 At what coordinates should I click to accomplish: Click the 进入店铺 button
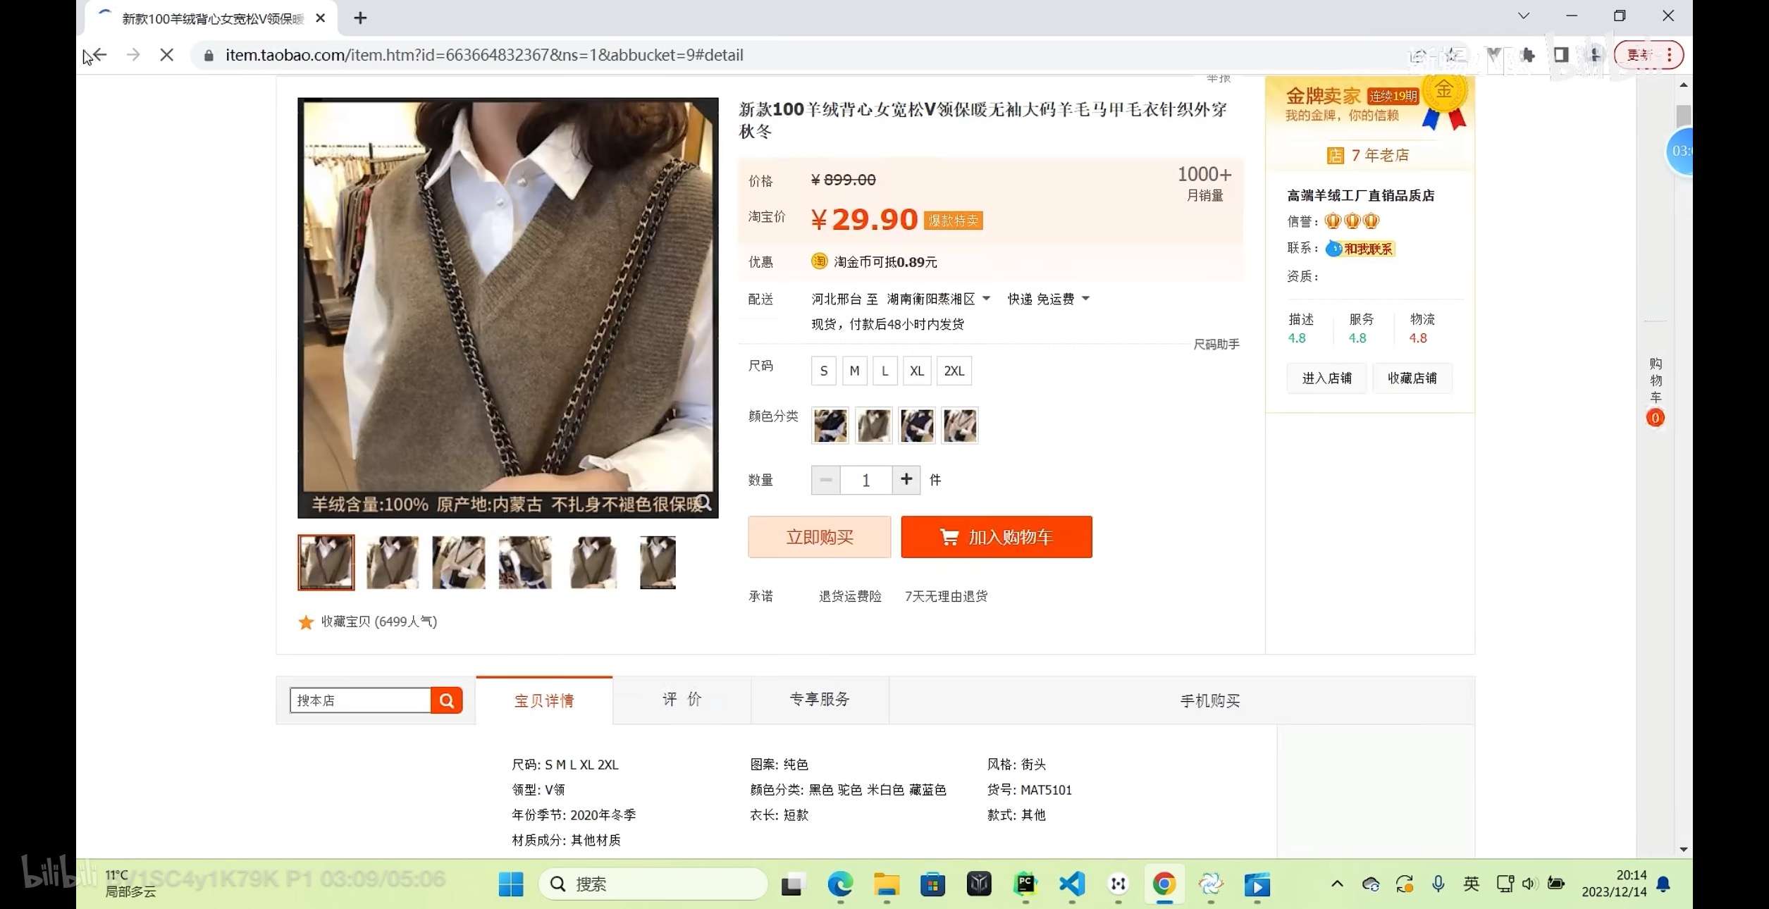click(x=1326, y=378)
